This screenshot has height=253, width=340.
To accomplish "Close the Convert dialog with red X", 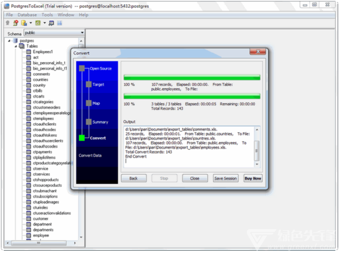I will pyautogui.click(x=258, y=52).
